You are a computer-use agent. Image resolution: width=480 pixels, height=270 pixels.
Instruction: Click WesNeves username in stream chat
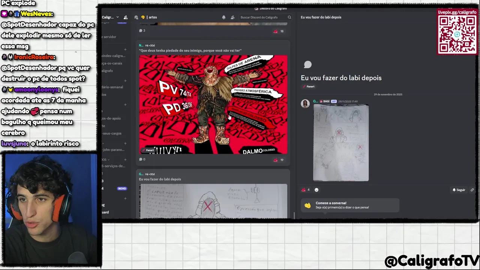click(37, 14)
